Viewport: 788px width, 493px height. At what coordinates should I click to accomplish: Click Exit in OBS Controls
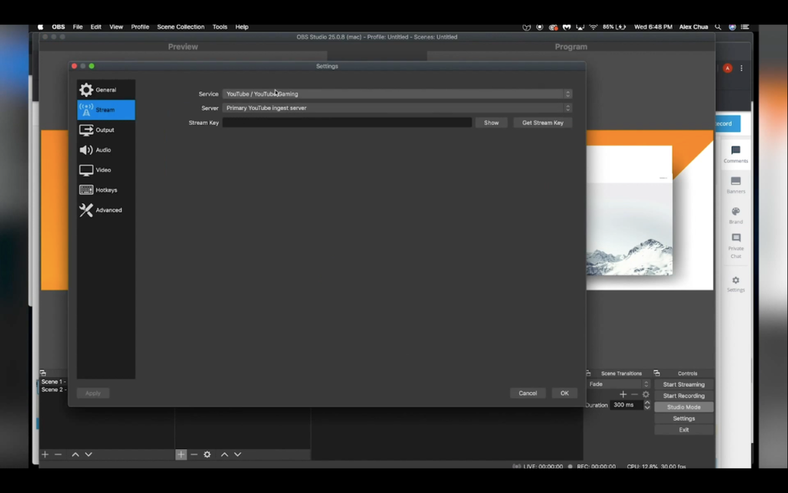pos(683,430)
